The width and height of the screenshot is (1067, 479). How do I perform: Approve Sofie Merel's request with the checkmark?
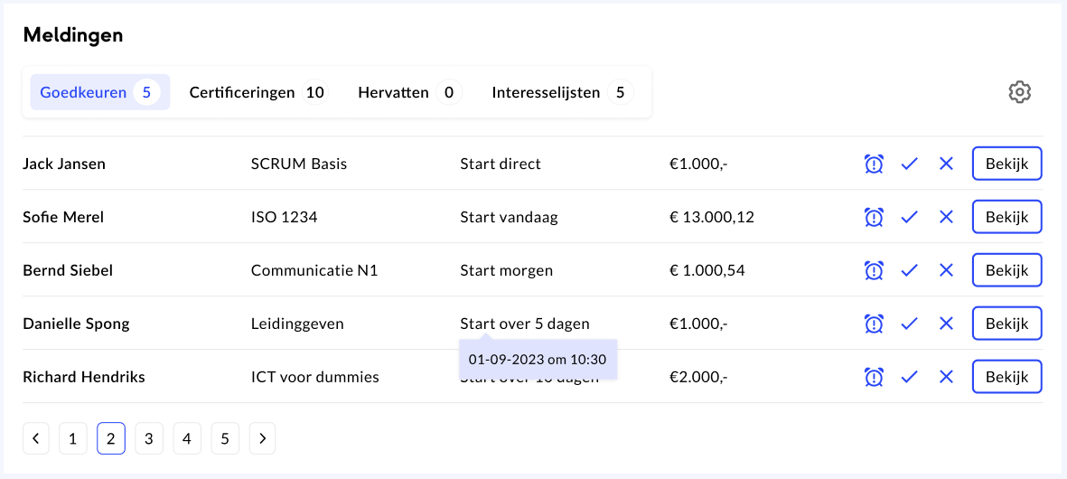tap(910, 217)
